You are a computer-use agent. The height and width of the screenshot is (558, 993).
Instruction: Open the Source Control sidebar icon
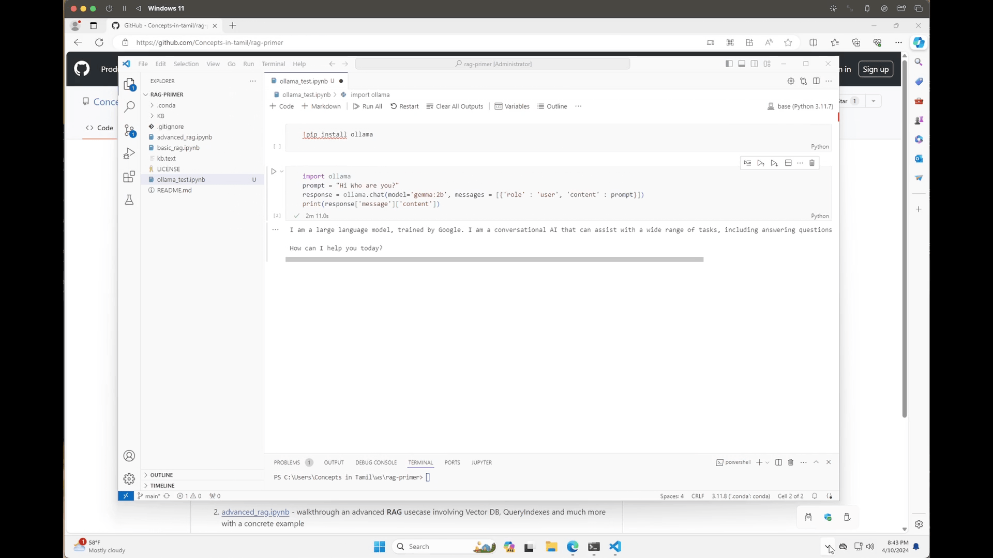tap(129, 131)
